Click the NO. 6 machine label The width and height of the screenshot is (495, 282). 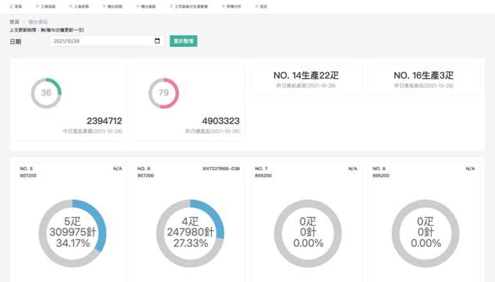pos(144,169)
